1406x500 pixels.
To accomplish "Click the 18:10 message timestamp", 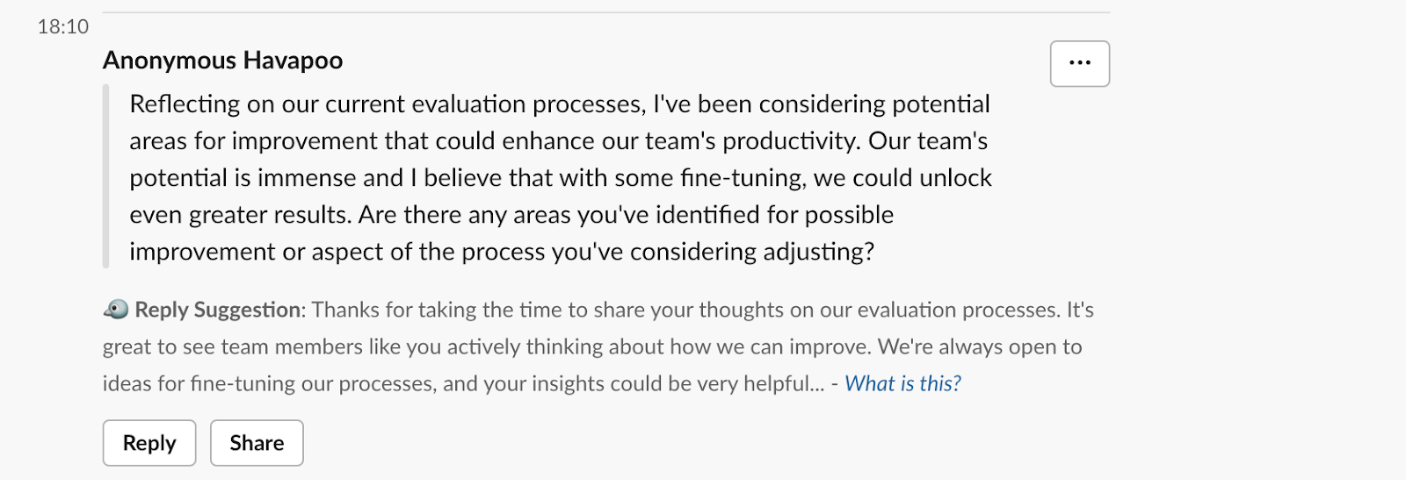I will tap(63, 27).
